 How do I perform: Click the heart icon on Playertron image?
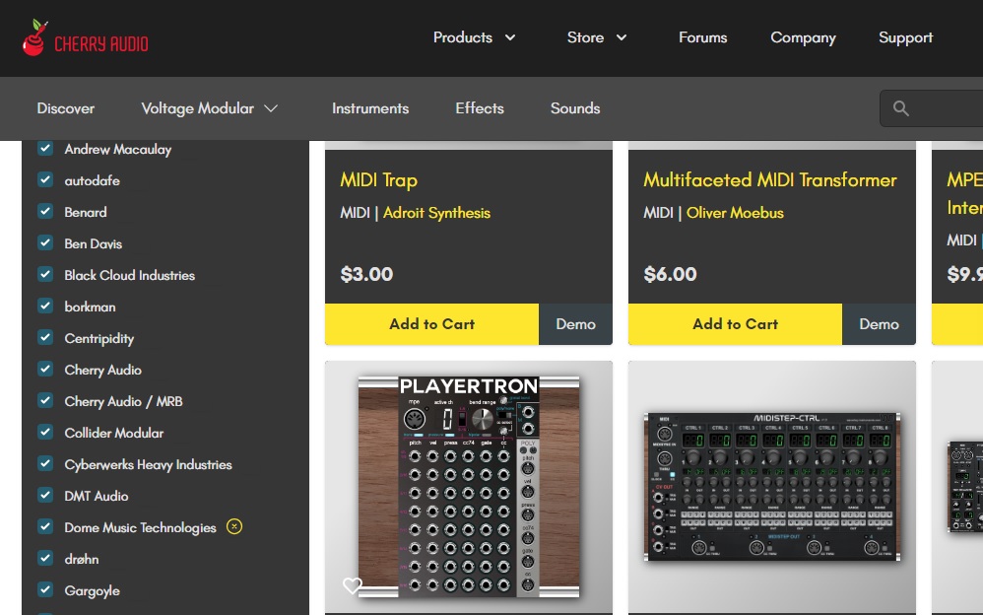point(353,584)
